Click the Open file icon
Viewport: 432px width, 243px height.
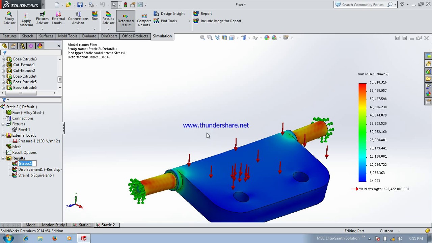coord(69,5)
